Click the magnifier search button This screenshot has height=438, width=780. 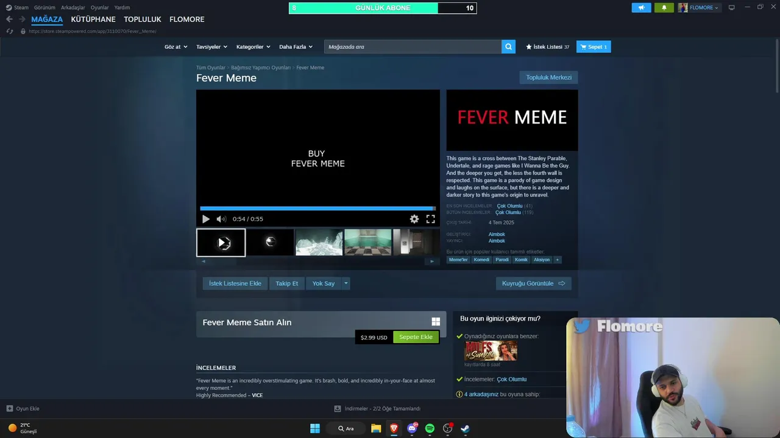click(x=508, y=47)
